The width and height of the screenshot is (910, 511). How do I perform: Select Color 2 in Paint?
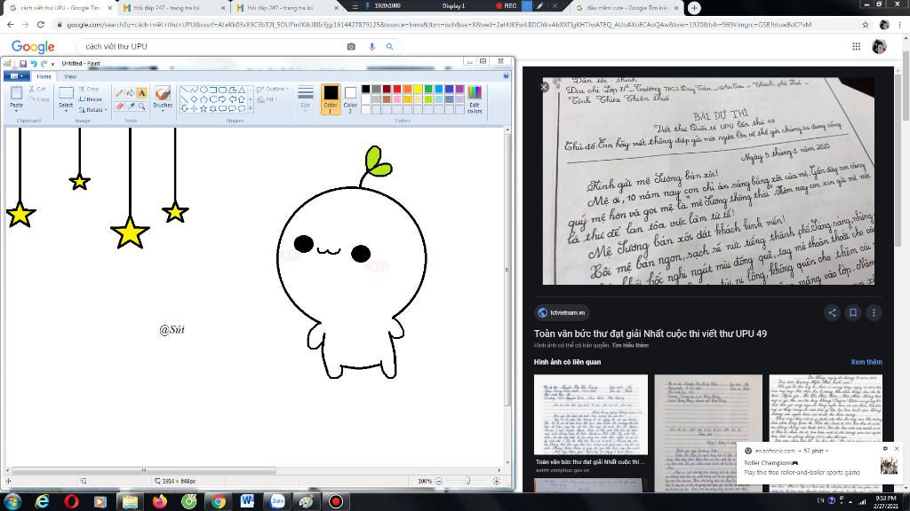click(350, 98)
